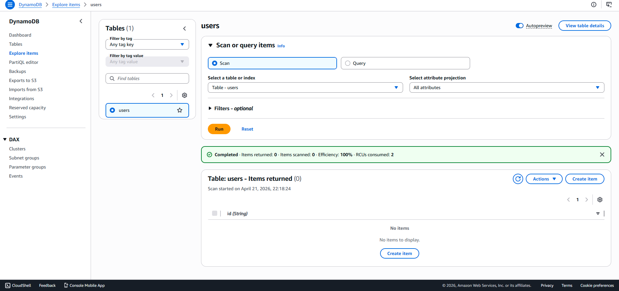
Task: Click the Reset button
Action: 247,129
